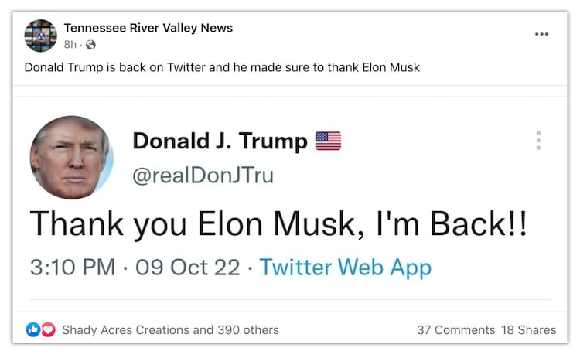Click the 09 Oct 22 tweet date
This screenshot has width=580, height=358.
tap(187, 268)
